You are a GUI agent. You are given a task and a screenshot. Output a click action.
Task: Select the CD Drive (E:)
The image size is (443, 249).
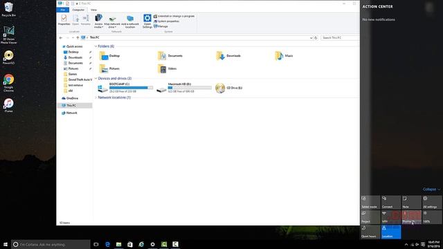[229, 88]
